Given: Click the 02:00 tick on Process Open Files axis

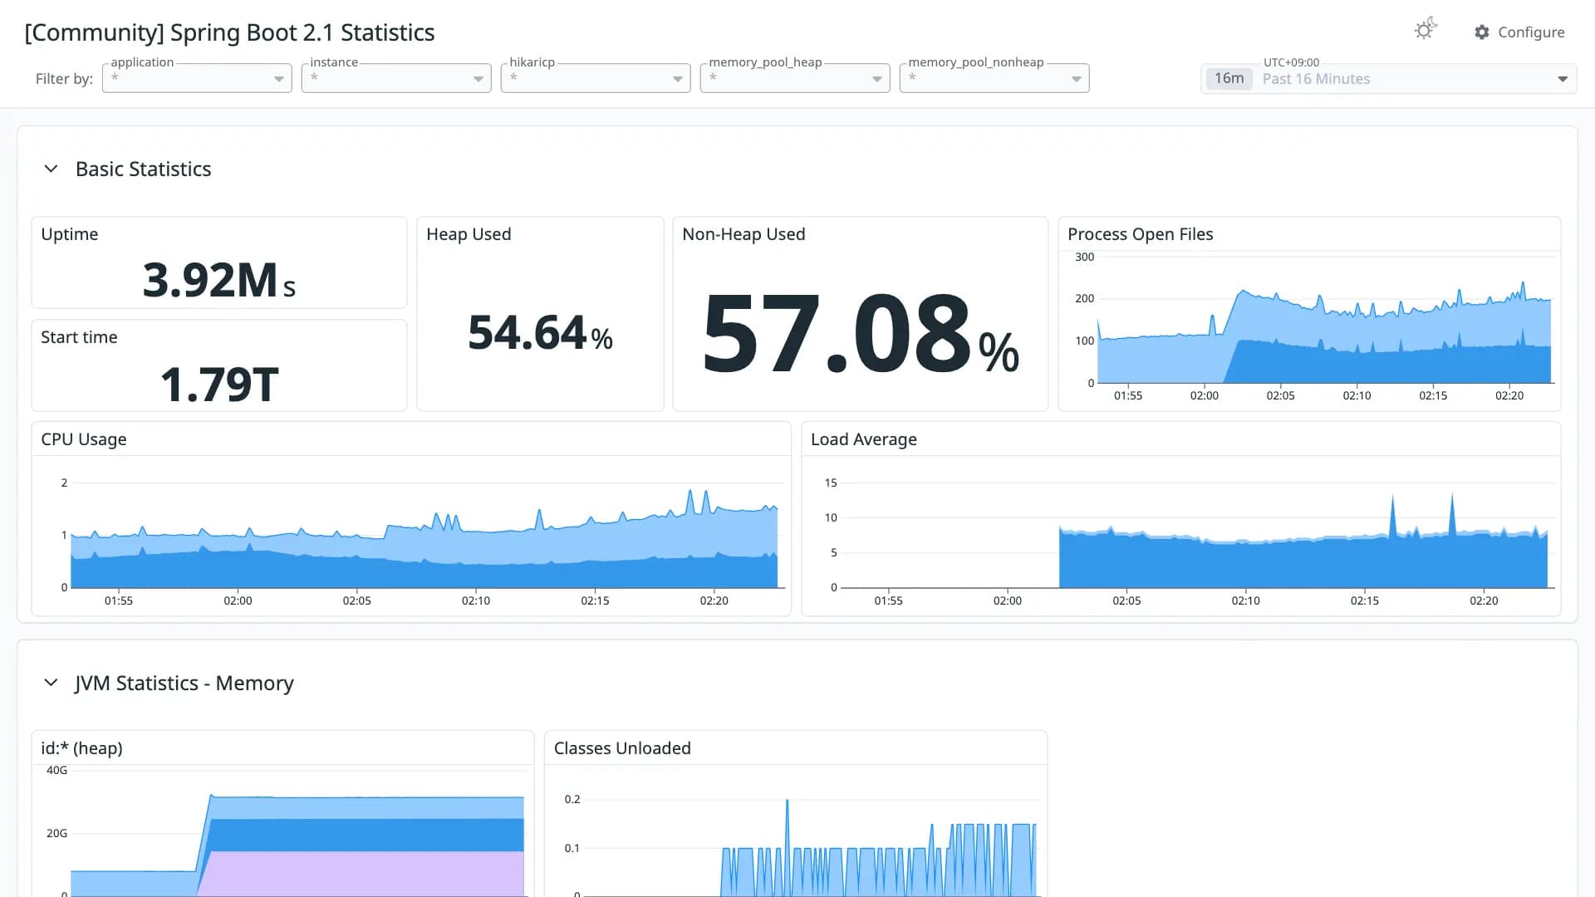Looking at the screenshot, I should (1204, 395).
